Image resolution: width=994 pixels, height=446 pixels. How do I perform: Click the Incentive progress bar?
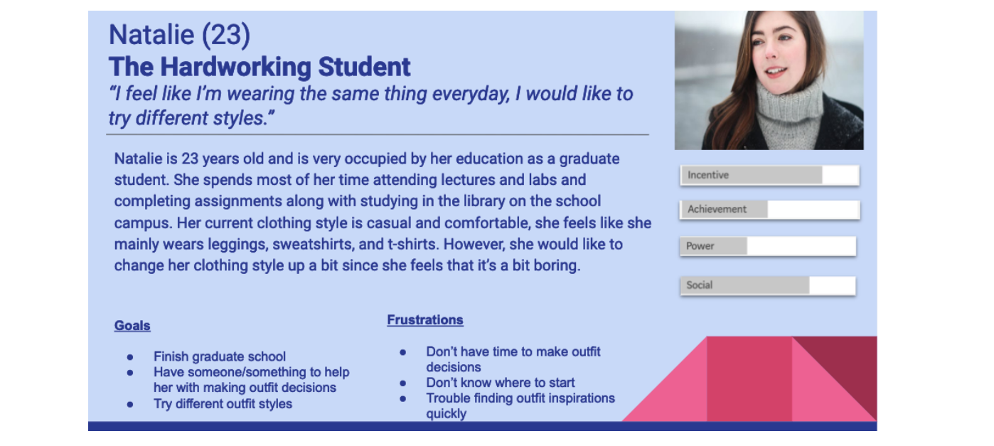769,175
